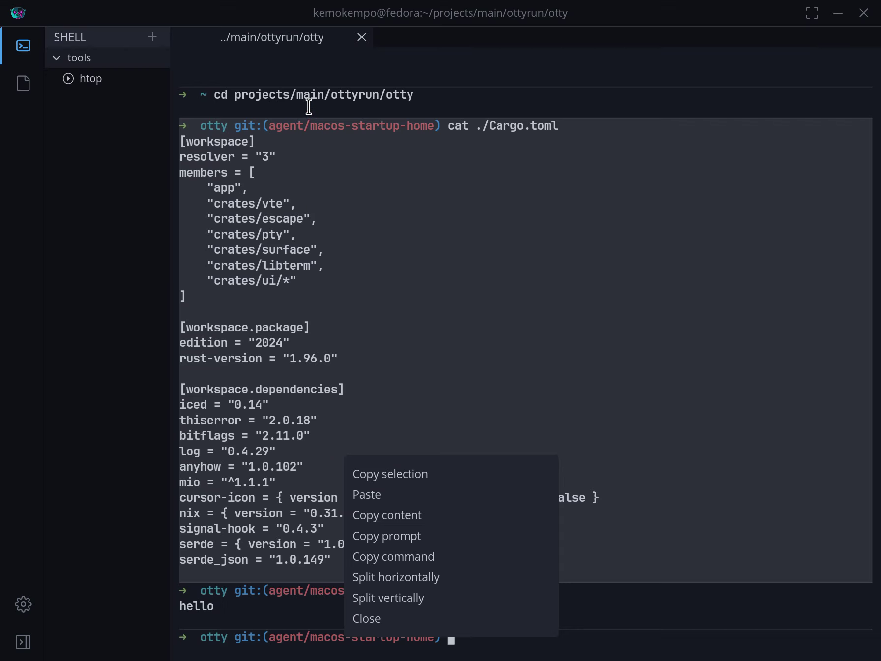Click the '[workspace]' line in output
The height and width of the screenshot is (661, 881).
[217, 142]
